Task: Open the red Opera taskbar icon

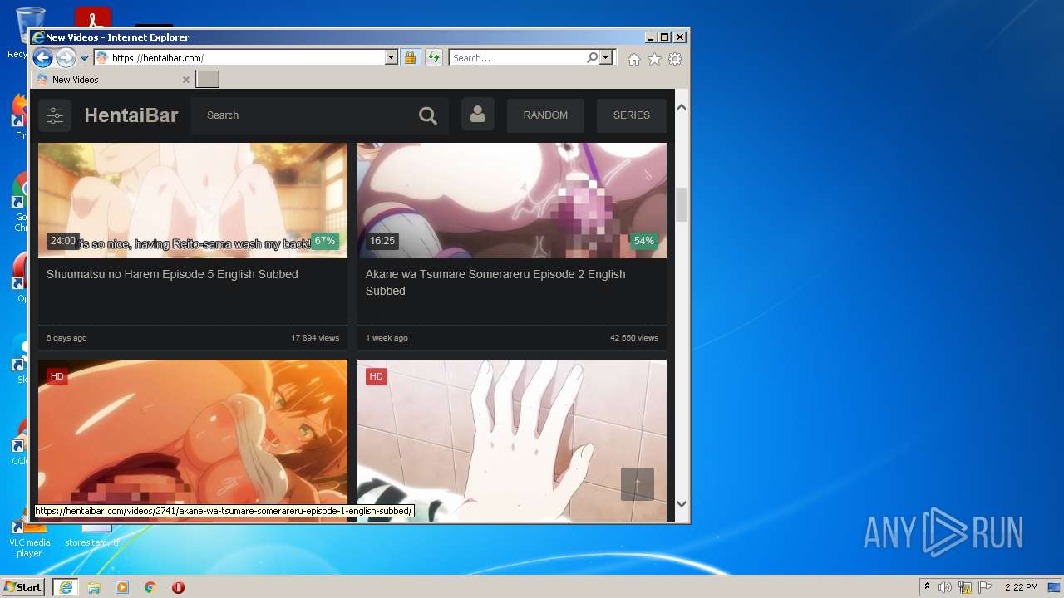Action: [x=178, y=587]
